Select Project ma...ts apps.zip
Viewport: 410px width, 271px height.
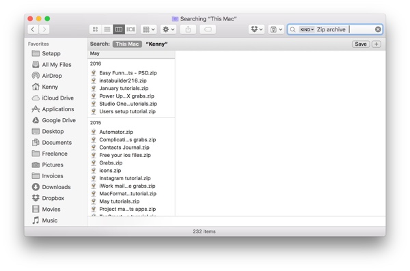(x=128, y=209)
